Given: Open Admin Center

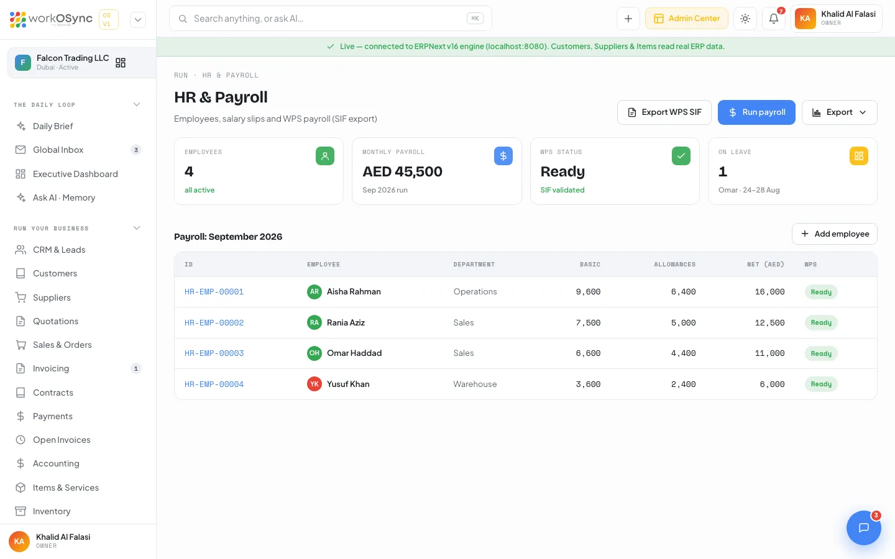Looking at the screenshot, I should coord(687,19).
